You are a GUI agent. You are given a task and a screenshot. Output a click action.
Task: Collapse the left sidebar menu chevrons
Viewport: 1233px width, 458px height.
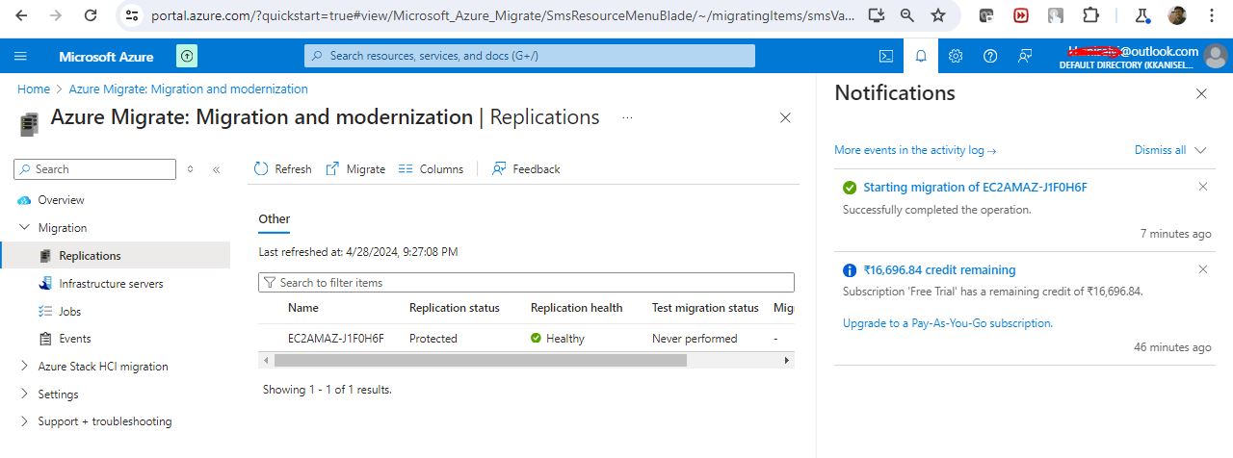click(217, 169)
